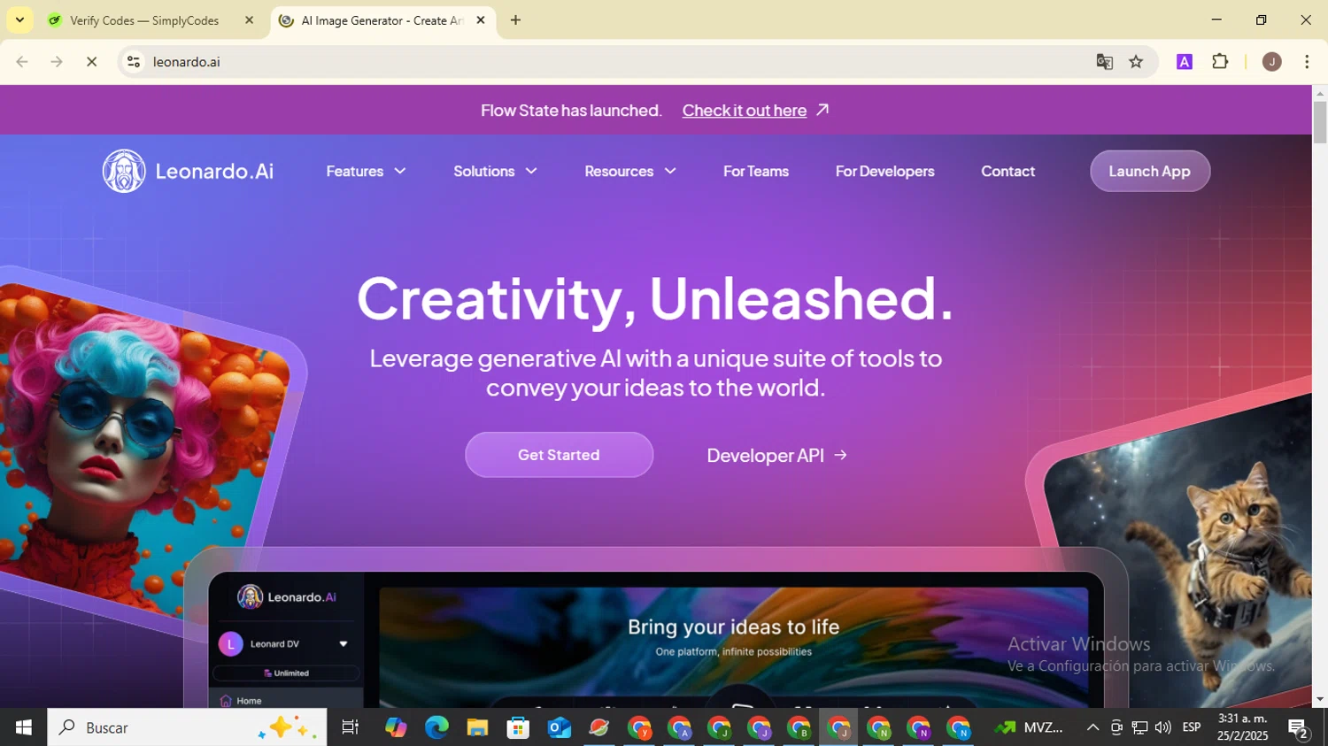Screen dimensions: 1328x746
Task: Click the scrollbar's down arrow
Action: pos(1320,699)
